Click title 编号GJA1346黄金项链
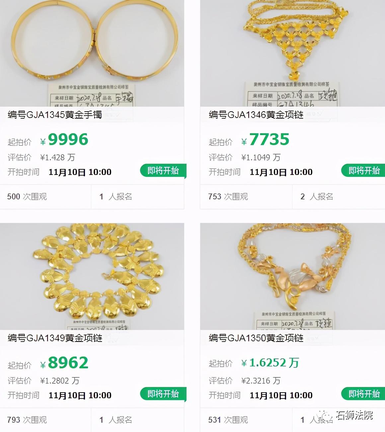The height and width of the screenshot is (432, 385). [256, 115]
